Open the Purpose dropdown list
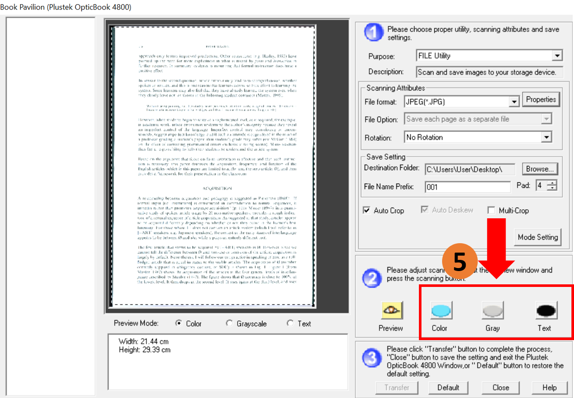 pyautogui.click(x=557, y=56)
